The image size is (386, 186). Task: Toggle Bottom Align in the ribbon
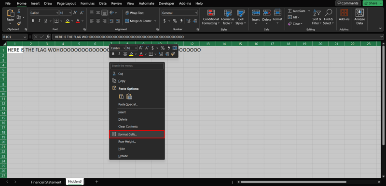tap(105, 13)
